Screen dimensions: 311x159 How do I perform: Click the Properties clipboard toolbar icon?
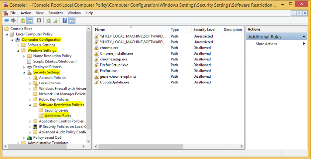(x=39, y=20)
